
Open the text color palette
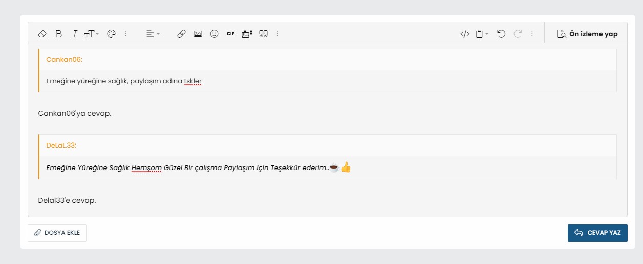(111, 34)
